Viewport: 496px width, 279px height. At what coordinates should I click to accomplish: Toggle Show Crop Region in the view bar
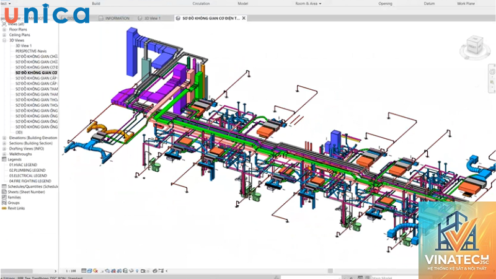tap(119, 271)
